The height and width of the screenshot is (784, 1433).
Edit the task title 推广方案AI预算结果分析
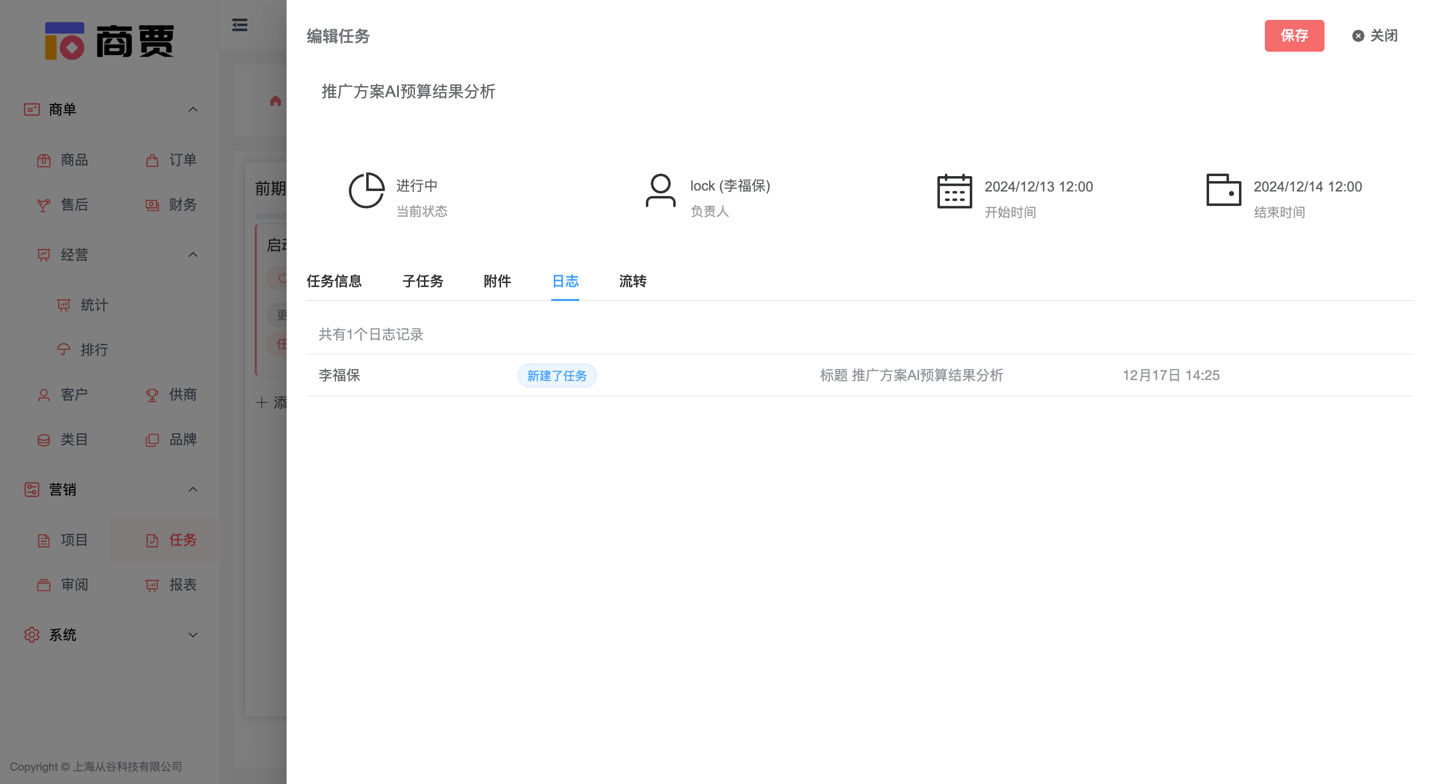(x=410, y=92)
